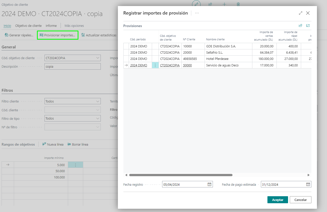Click the 50.000 Importe mínimo cell
Viewport: 327px width, 212px height.
coord(41,171)
